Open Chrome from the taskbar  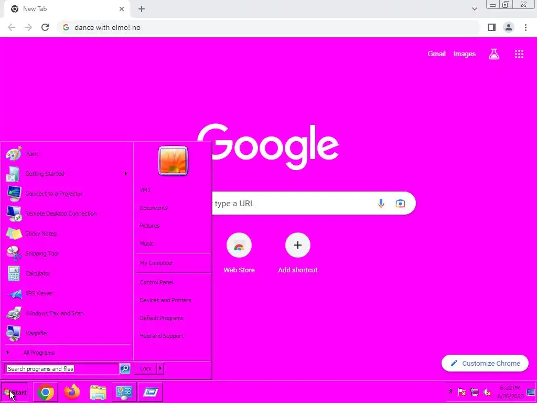click(x=46, y=392)
